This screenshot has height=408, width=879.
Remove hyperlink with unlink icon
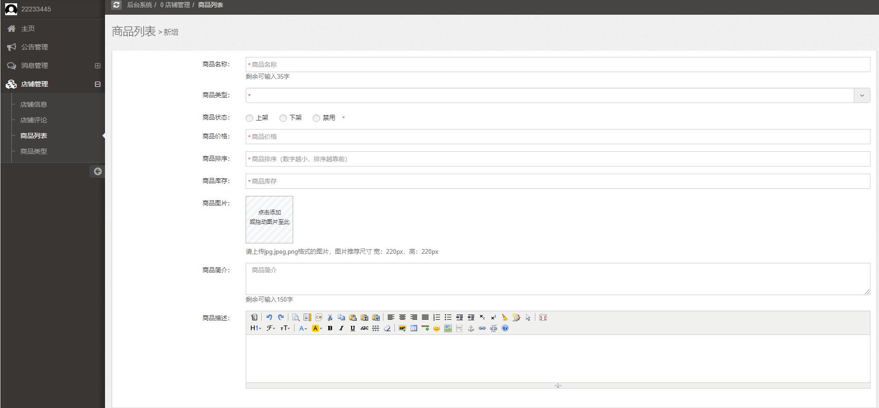(493, 328)
